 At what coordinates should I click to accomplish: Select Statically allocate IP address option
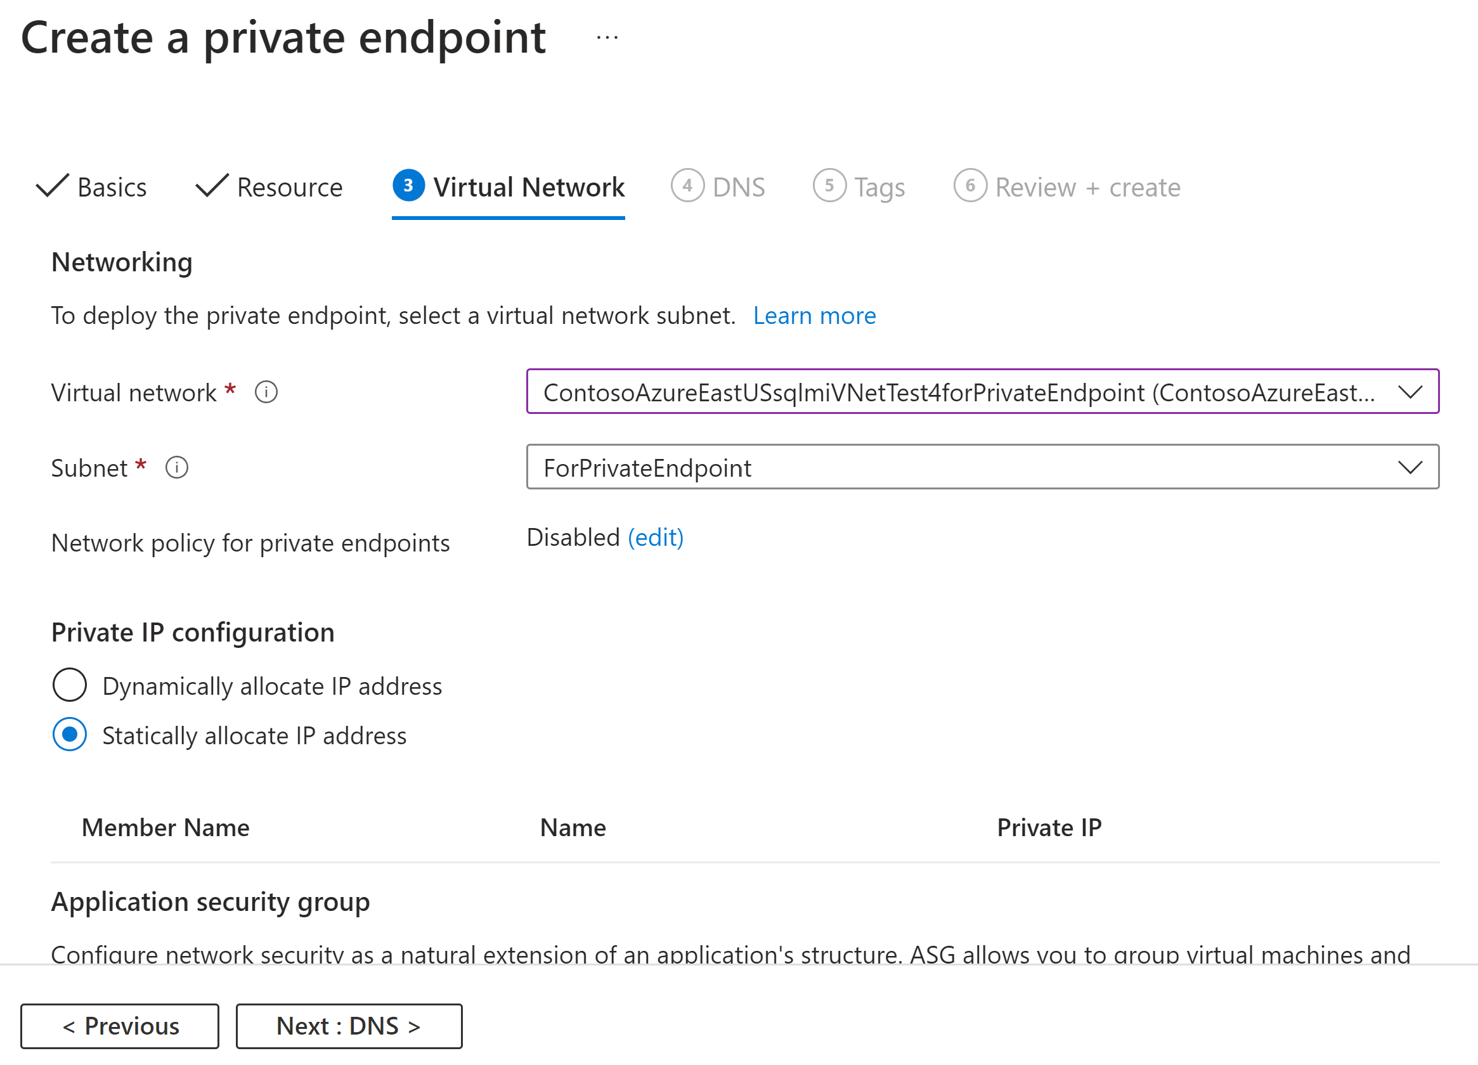(70, 734)
